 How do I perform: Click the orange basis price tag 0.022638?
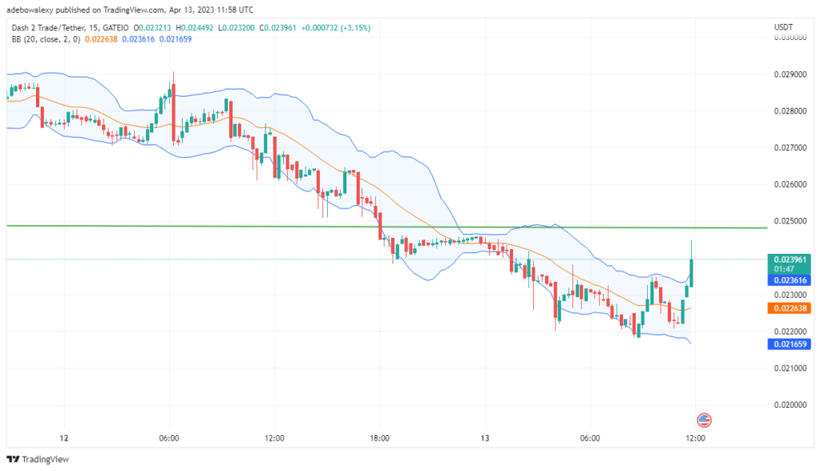coord(790,308)
